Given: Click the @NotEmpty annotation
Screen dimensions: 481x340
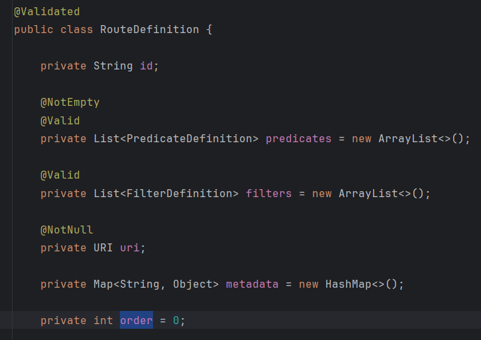Looking at the screenshot, I should 70,103.
